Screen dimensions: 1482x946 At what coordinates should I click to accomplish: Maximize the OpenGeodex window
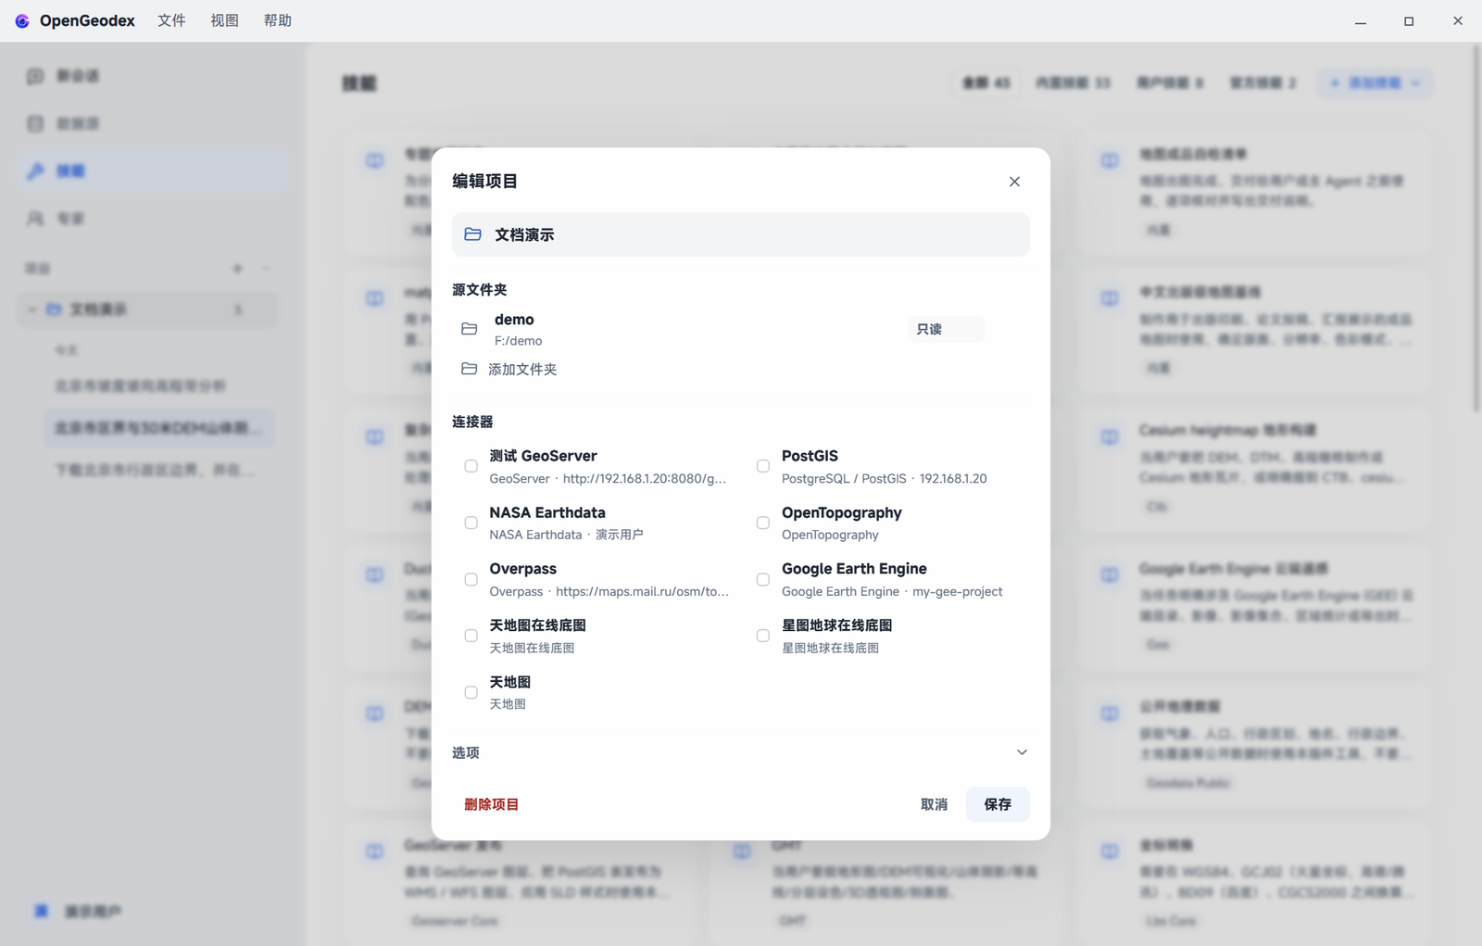point(1409,20)
